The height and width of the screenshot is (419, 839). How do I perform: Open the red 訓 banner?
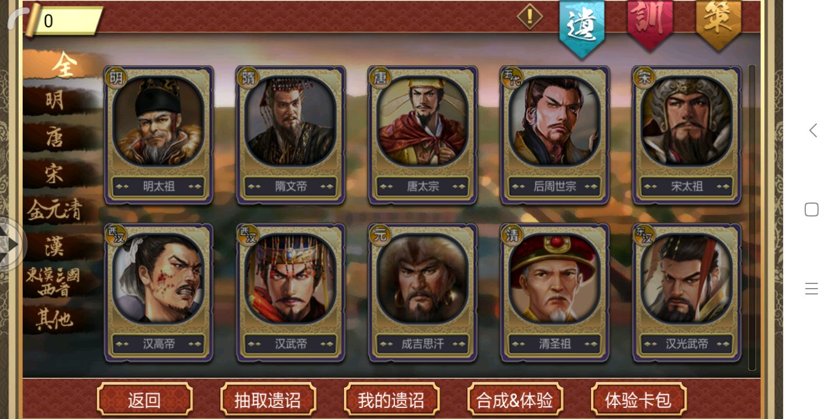coord(650,24)
